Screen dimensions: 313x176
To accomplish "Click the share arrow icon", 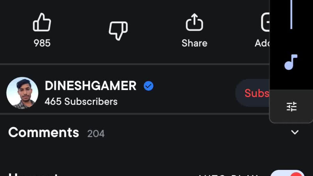I will [194, 22].
